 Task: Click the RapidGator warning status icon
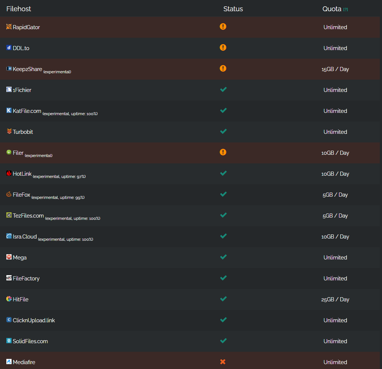(x=223, y=27)
